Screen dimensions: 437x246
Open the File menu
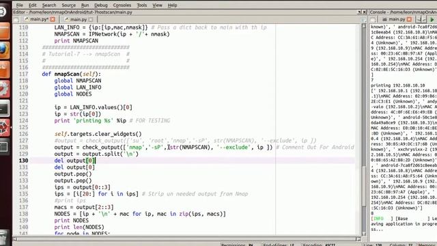[20, 5]
